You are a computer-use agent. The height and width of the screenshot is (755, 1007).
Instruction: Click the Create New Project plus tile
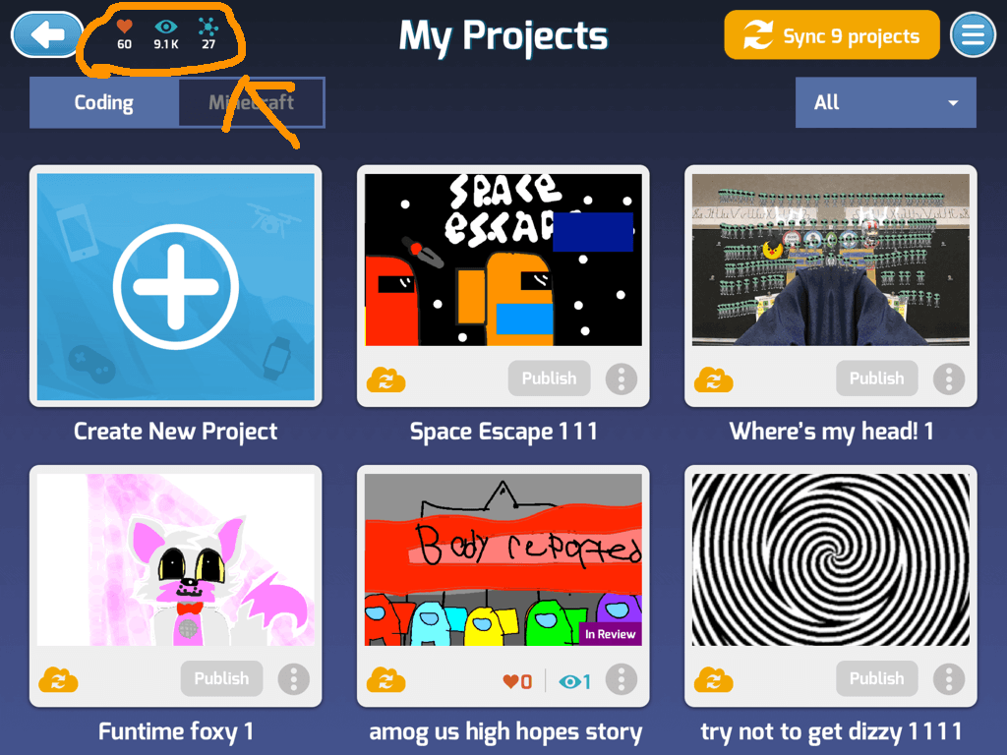tap(175, 286)
